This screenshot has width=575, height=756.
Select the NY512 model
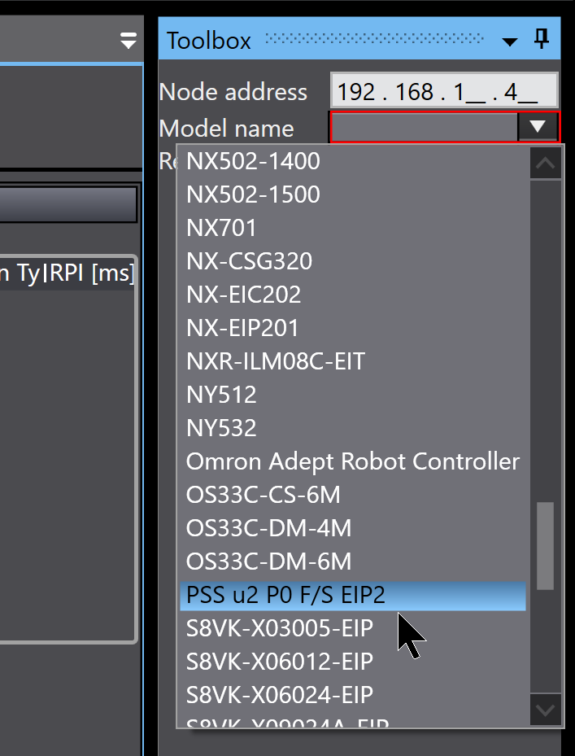[352, 395]
